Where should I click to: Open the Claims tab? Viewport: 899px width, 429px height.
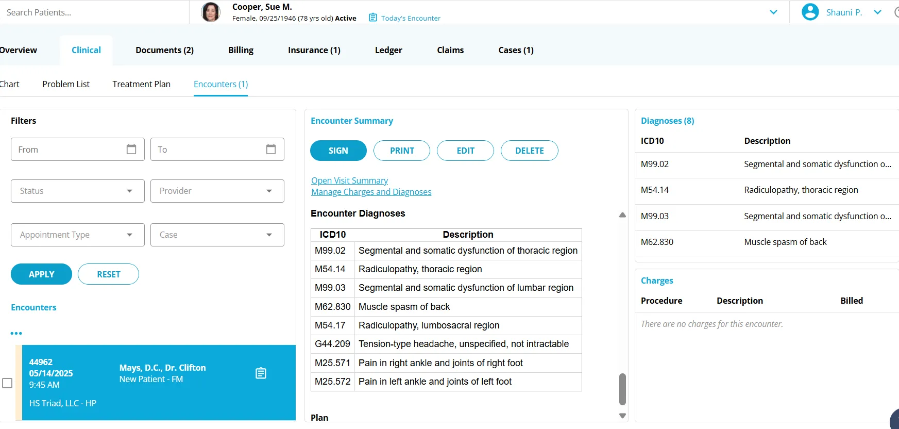pyautogui.click(x=450, y=50)
